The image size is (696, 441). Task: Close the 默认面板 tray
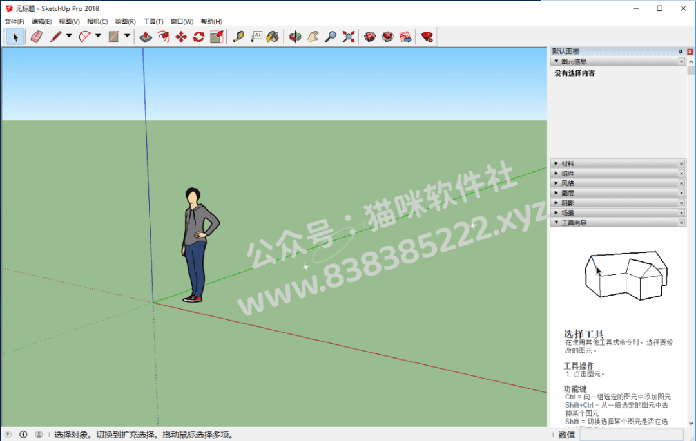tap(690, 52)
